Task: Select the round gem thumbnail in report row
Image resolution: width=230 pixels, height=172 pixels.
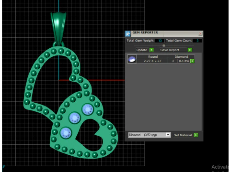Action: (x=132, y=59)
